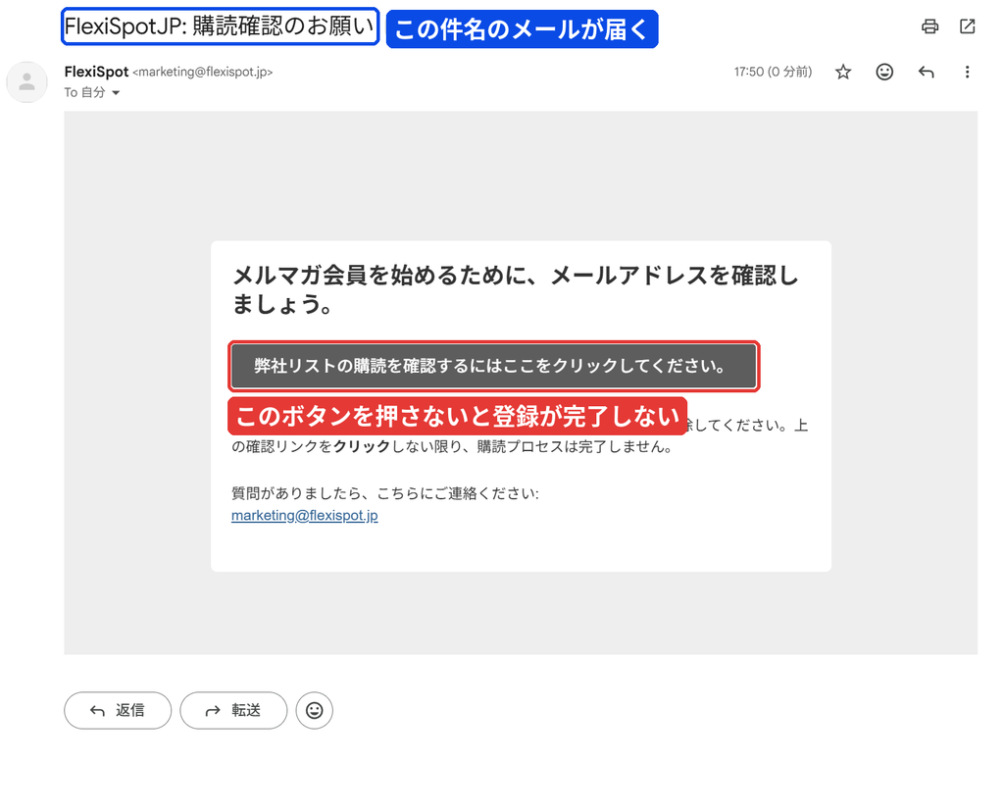
Task: Click the 転送 forward button
Action: (233, 710)
